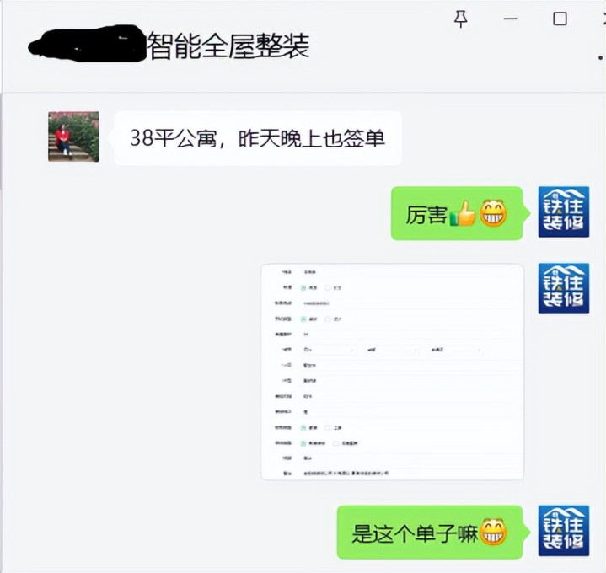Open avatar of sender in red clothes
606x573 pixels.
coord(73,137)
